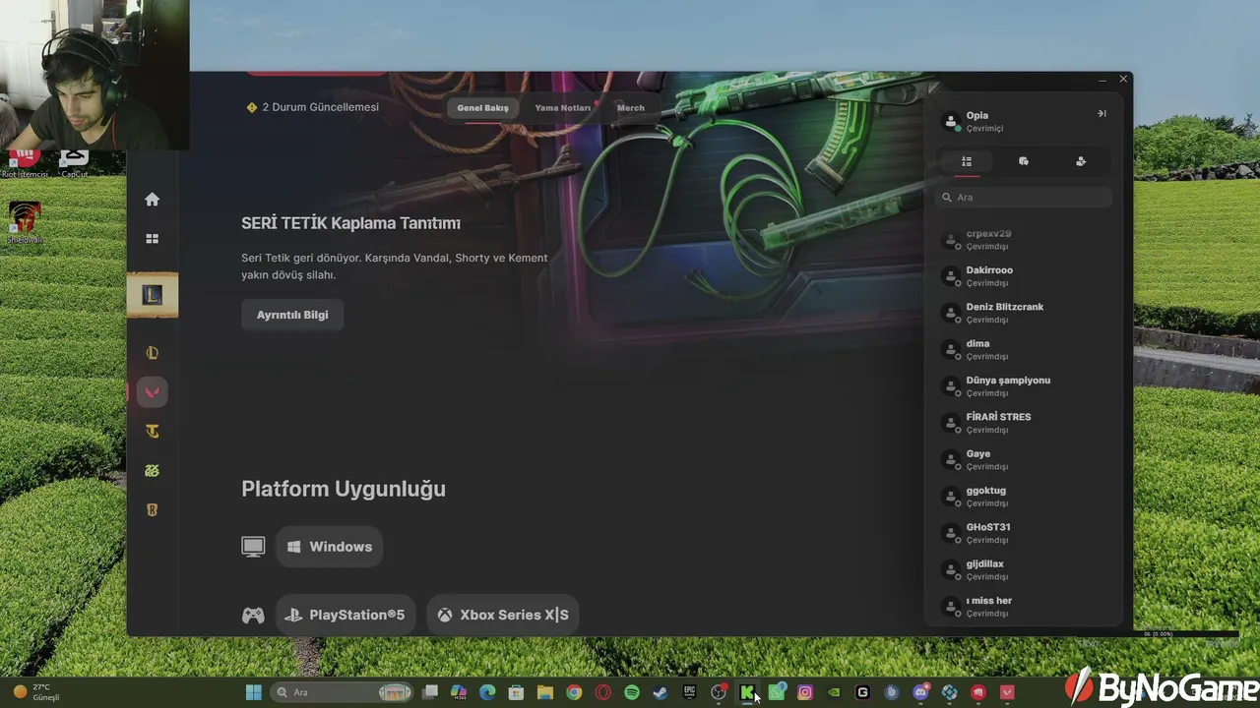Click the PlayStation®5 platform chip

346,615
